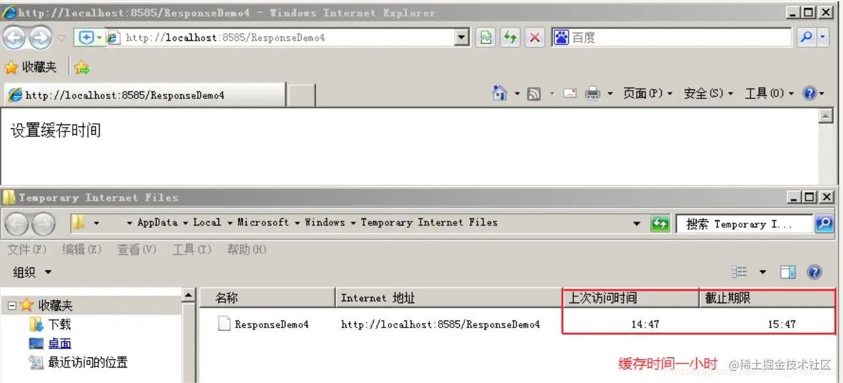Screen dimensions: 843x383
Task: Open the 帮助(H) menu
Action: (247, 250)
